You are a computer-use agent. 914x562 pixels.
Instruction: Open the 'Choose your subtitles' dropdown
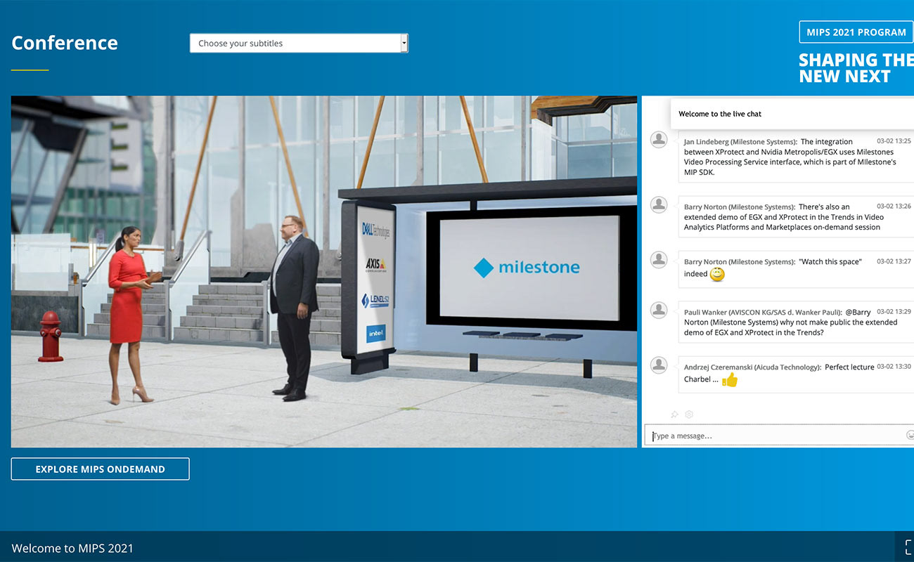pos(299,43)
